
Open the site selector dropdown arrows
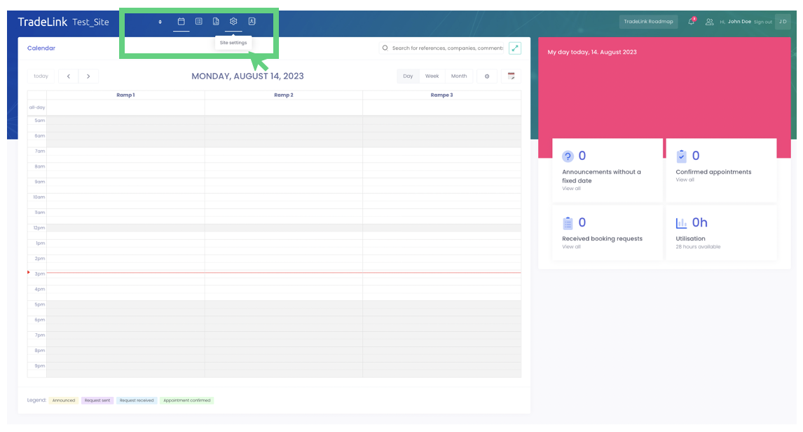point(160,22)
